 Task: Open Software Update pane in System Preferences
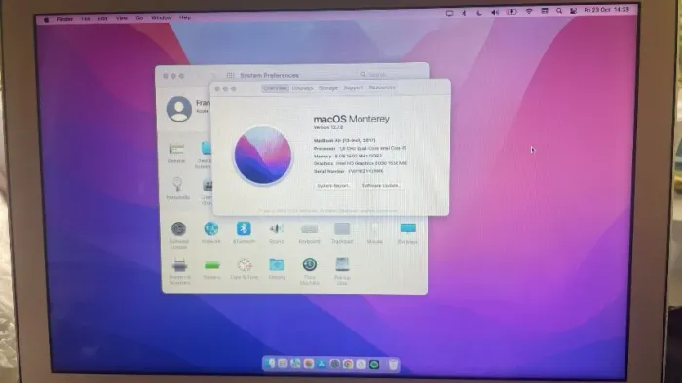pyautogui.click(x=178, y=230)
